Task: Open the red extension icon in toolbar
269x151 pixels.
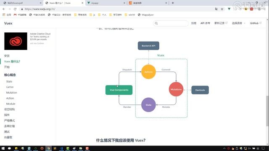Action: click(251, 9)
